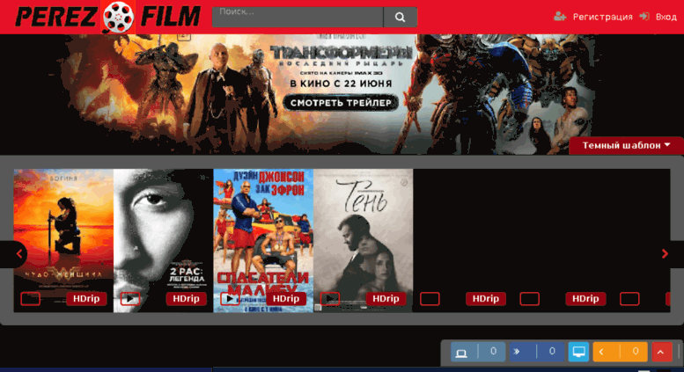The height and width of the screenshot is (372, 684).
Task: Click the search magnifier button
Action: (400, 17)
